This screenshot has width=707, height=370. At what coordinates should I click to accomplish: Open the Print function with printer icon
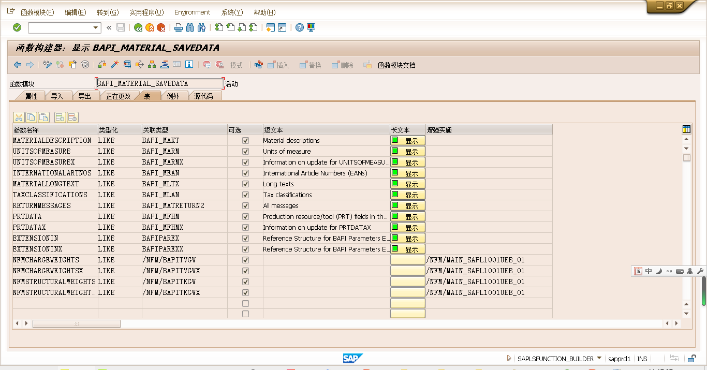pyautogui.click(x=179, y=27)
